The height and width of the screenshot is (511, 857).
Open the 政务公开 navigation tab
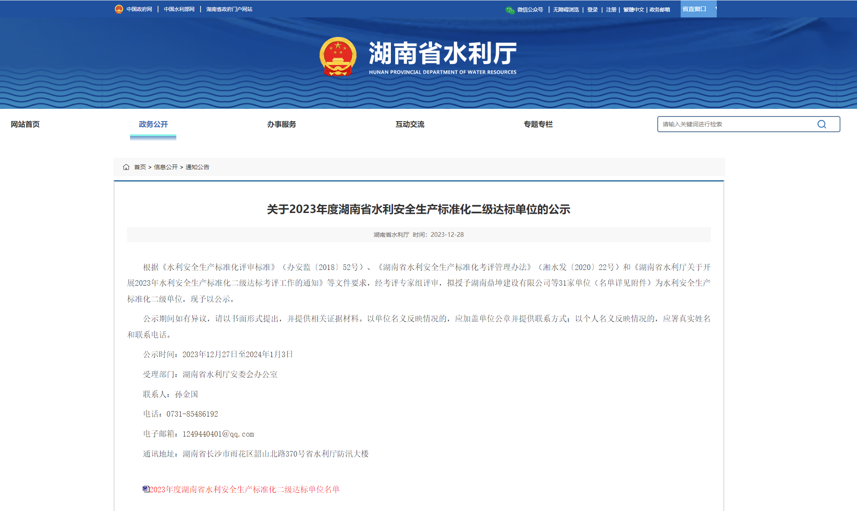[153, 124]
